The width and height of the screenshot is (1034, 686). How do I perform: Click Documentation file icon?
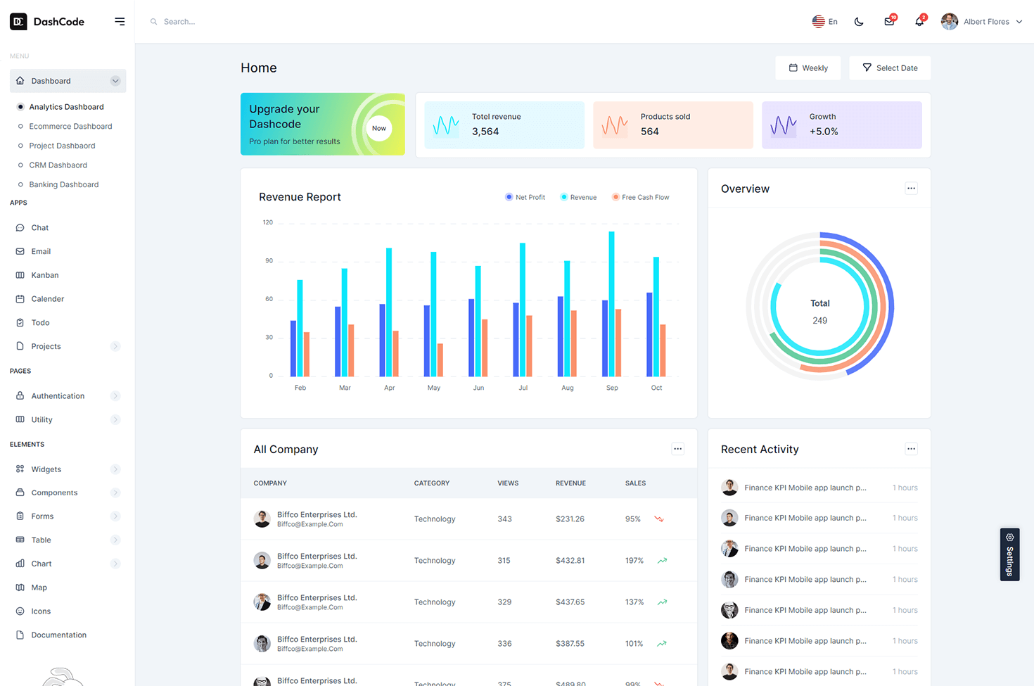click(x=20, y=635)
